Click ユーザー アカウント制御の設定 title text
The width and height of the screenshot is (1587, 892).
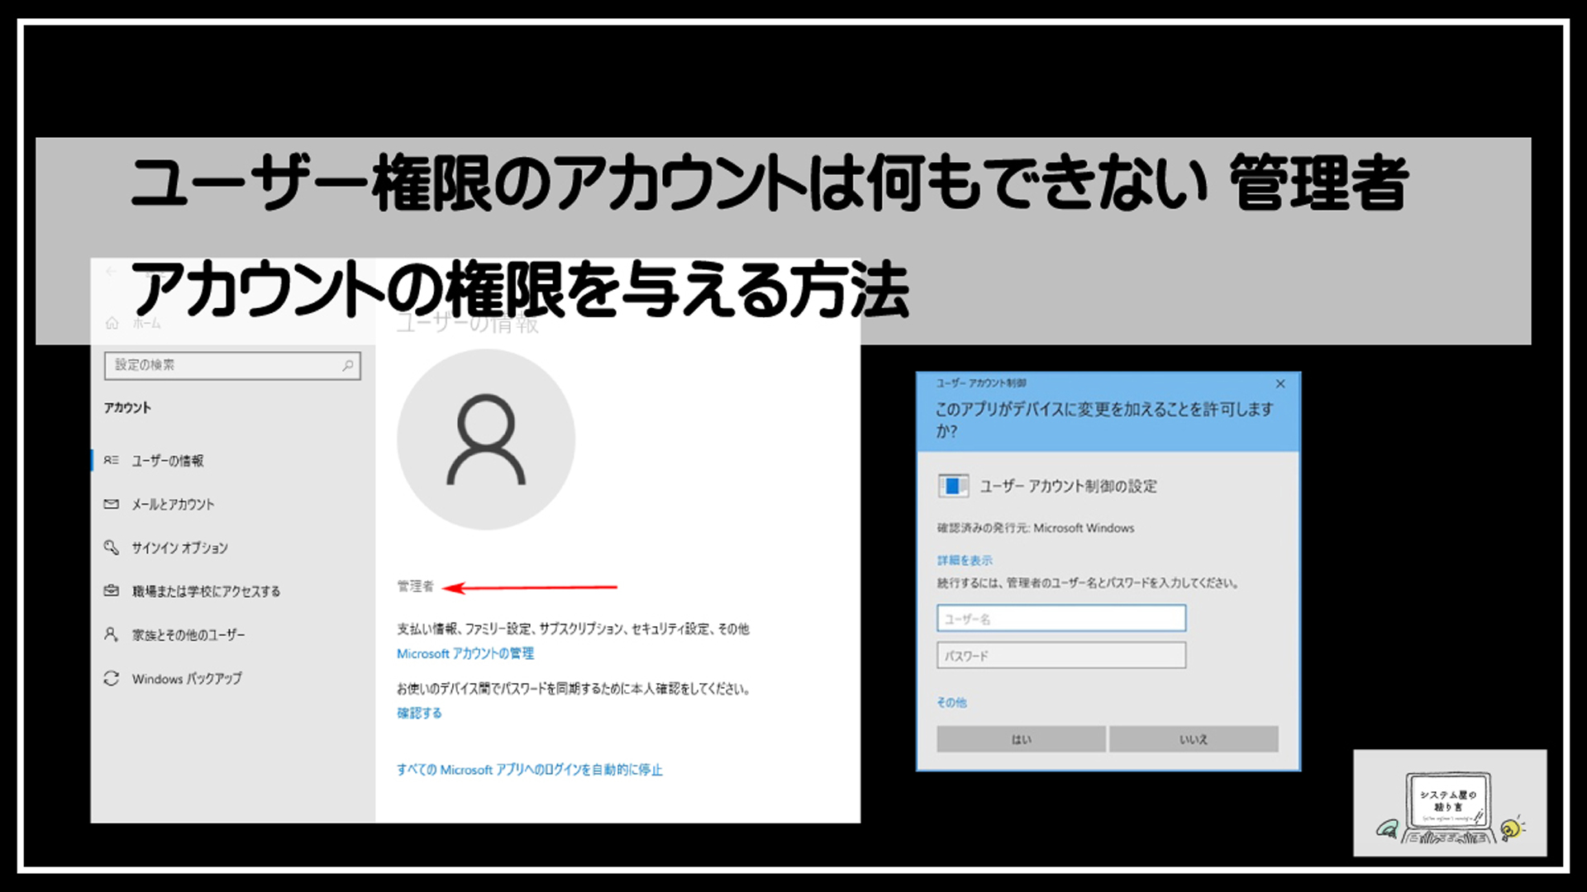[x=1068, y=486]
